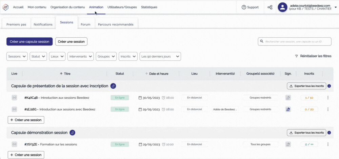339x159 pixels.
Task: Expand the Intervenants filter dropdown
Action: click(81, 56)
